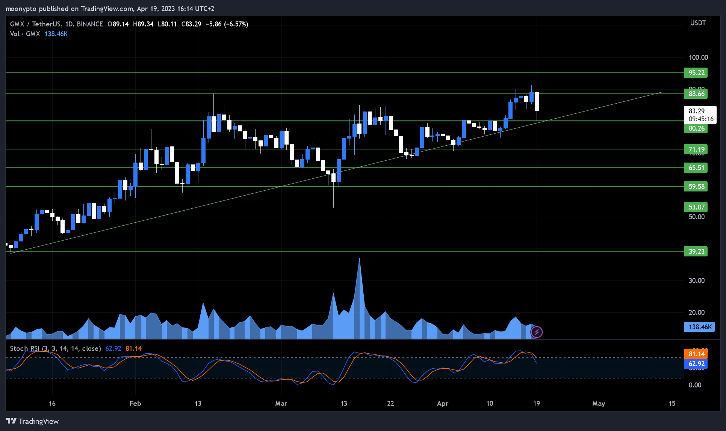Select the 59.58 price level label

pos(696,186)
